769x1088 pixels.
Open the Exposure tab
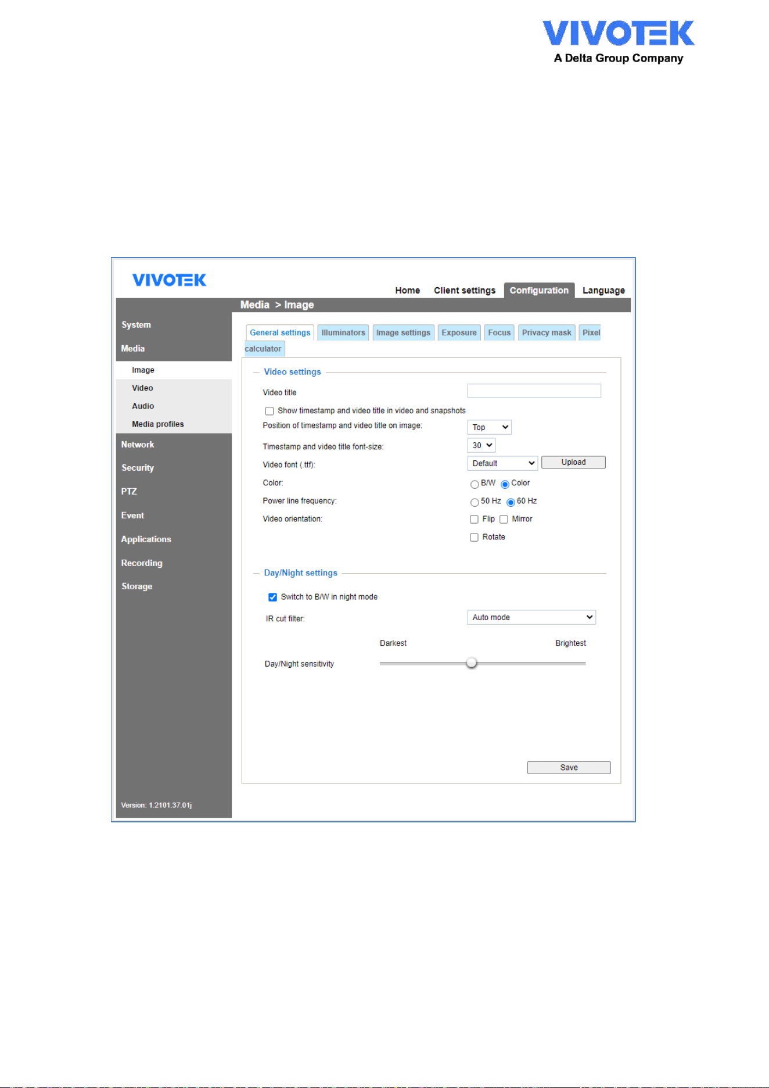pyautogui.click(x=459, y=332)
